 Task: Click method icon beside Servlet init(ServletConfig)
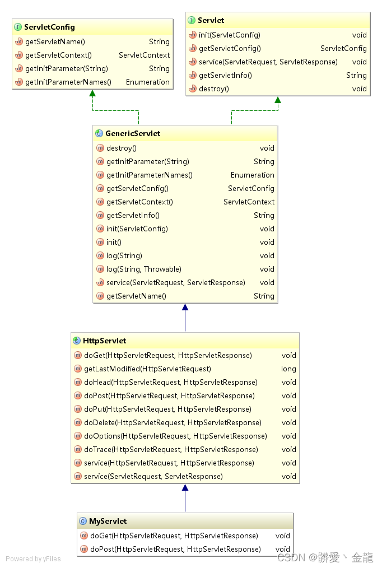pyautogui.click(x=193, y=35)
